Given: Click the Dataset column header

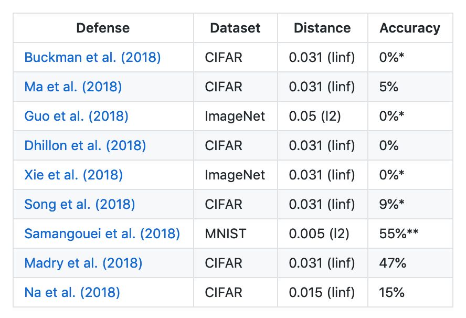Looking at the screenshot, I should tap(235, 28).
